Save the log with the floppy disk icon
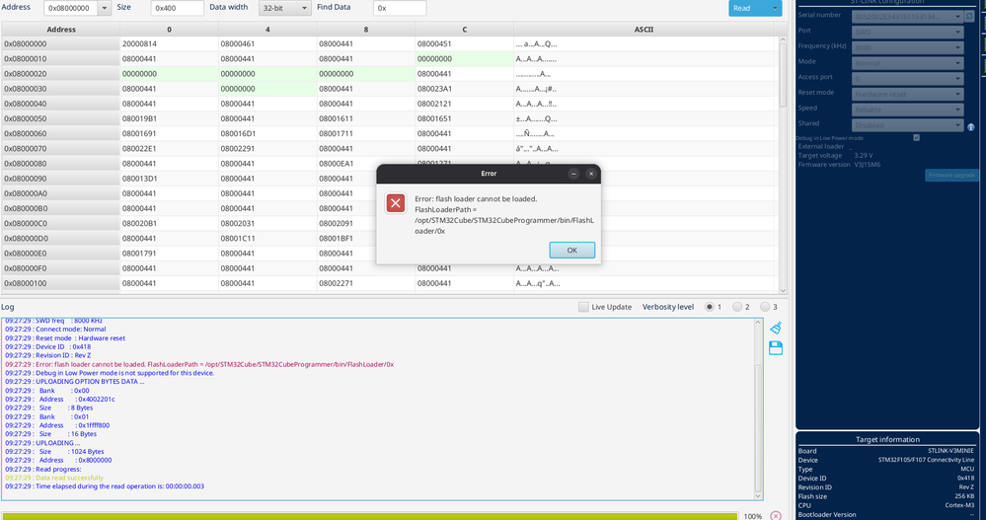This screenshot has height=520, width=986. (776, 348)
